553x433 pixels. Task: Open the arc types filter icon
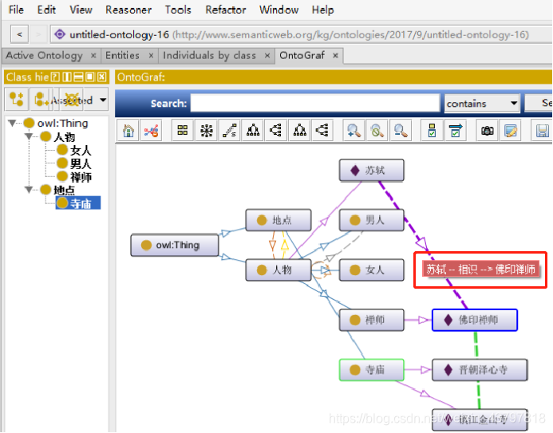tap(456, 131)
